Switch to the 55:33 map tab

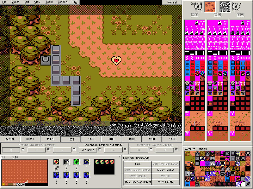tap(10, 139)
